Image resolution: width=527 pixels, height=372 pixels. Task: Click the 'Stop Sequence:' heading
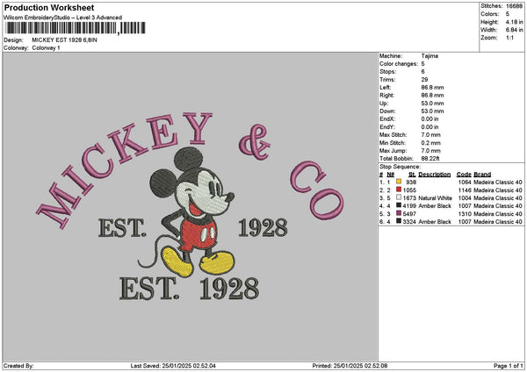pyautogui.click(x=400, y=167)
